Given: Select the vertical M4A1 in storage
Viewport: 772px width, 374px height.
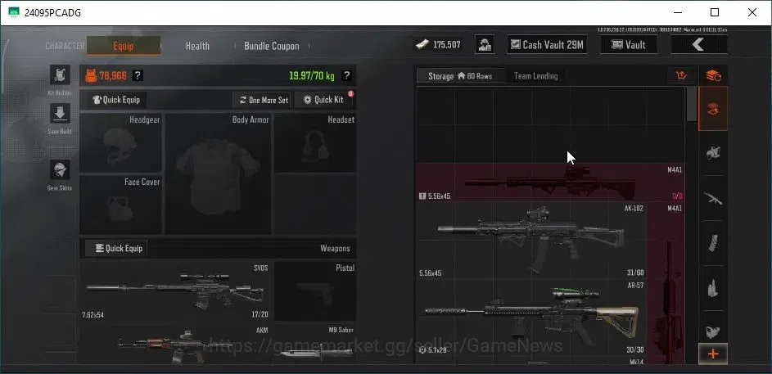Looking at the screenshot, I should (666, 284).
